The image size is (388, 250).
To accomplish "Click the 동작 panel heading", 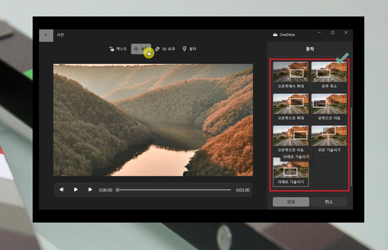I will coord(310,49).
